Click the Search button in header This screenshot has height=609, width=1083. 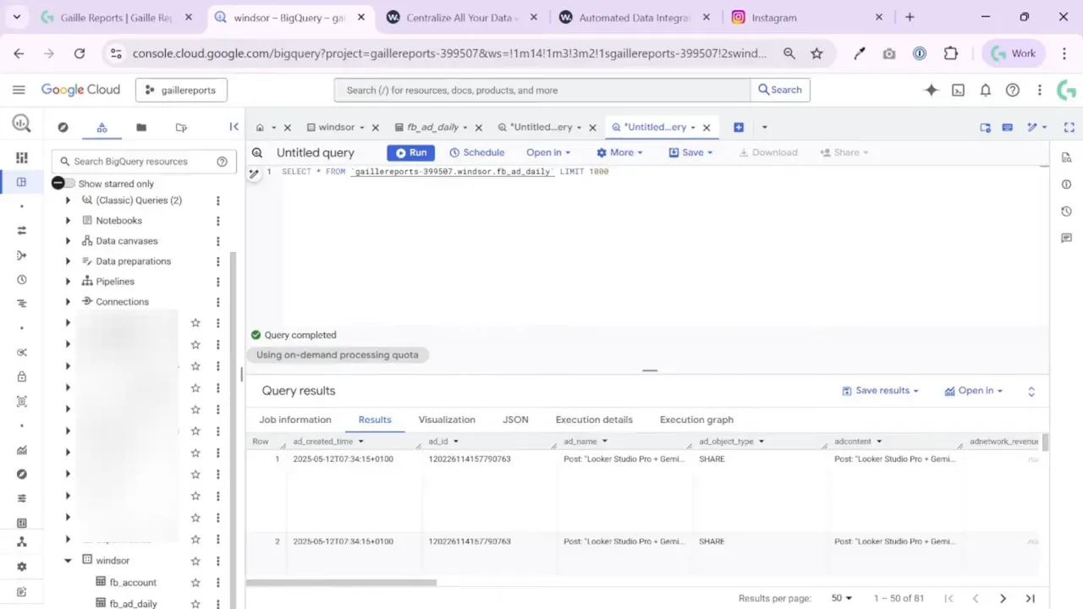coord(780,90)
